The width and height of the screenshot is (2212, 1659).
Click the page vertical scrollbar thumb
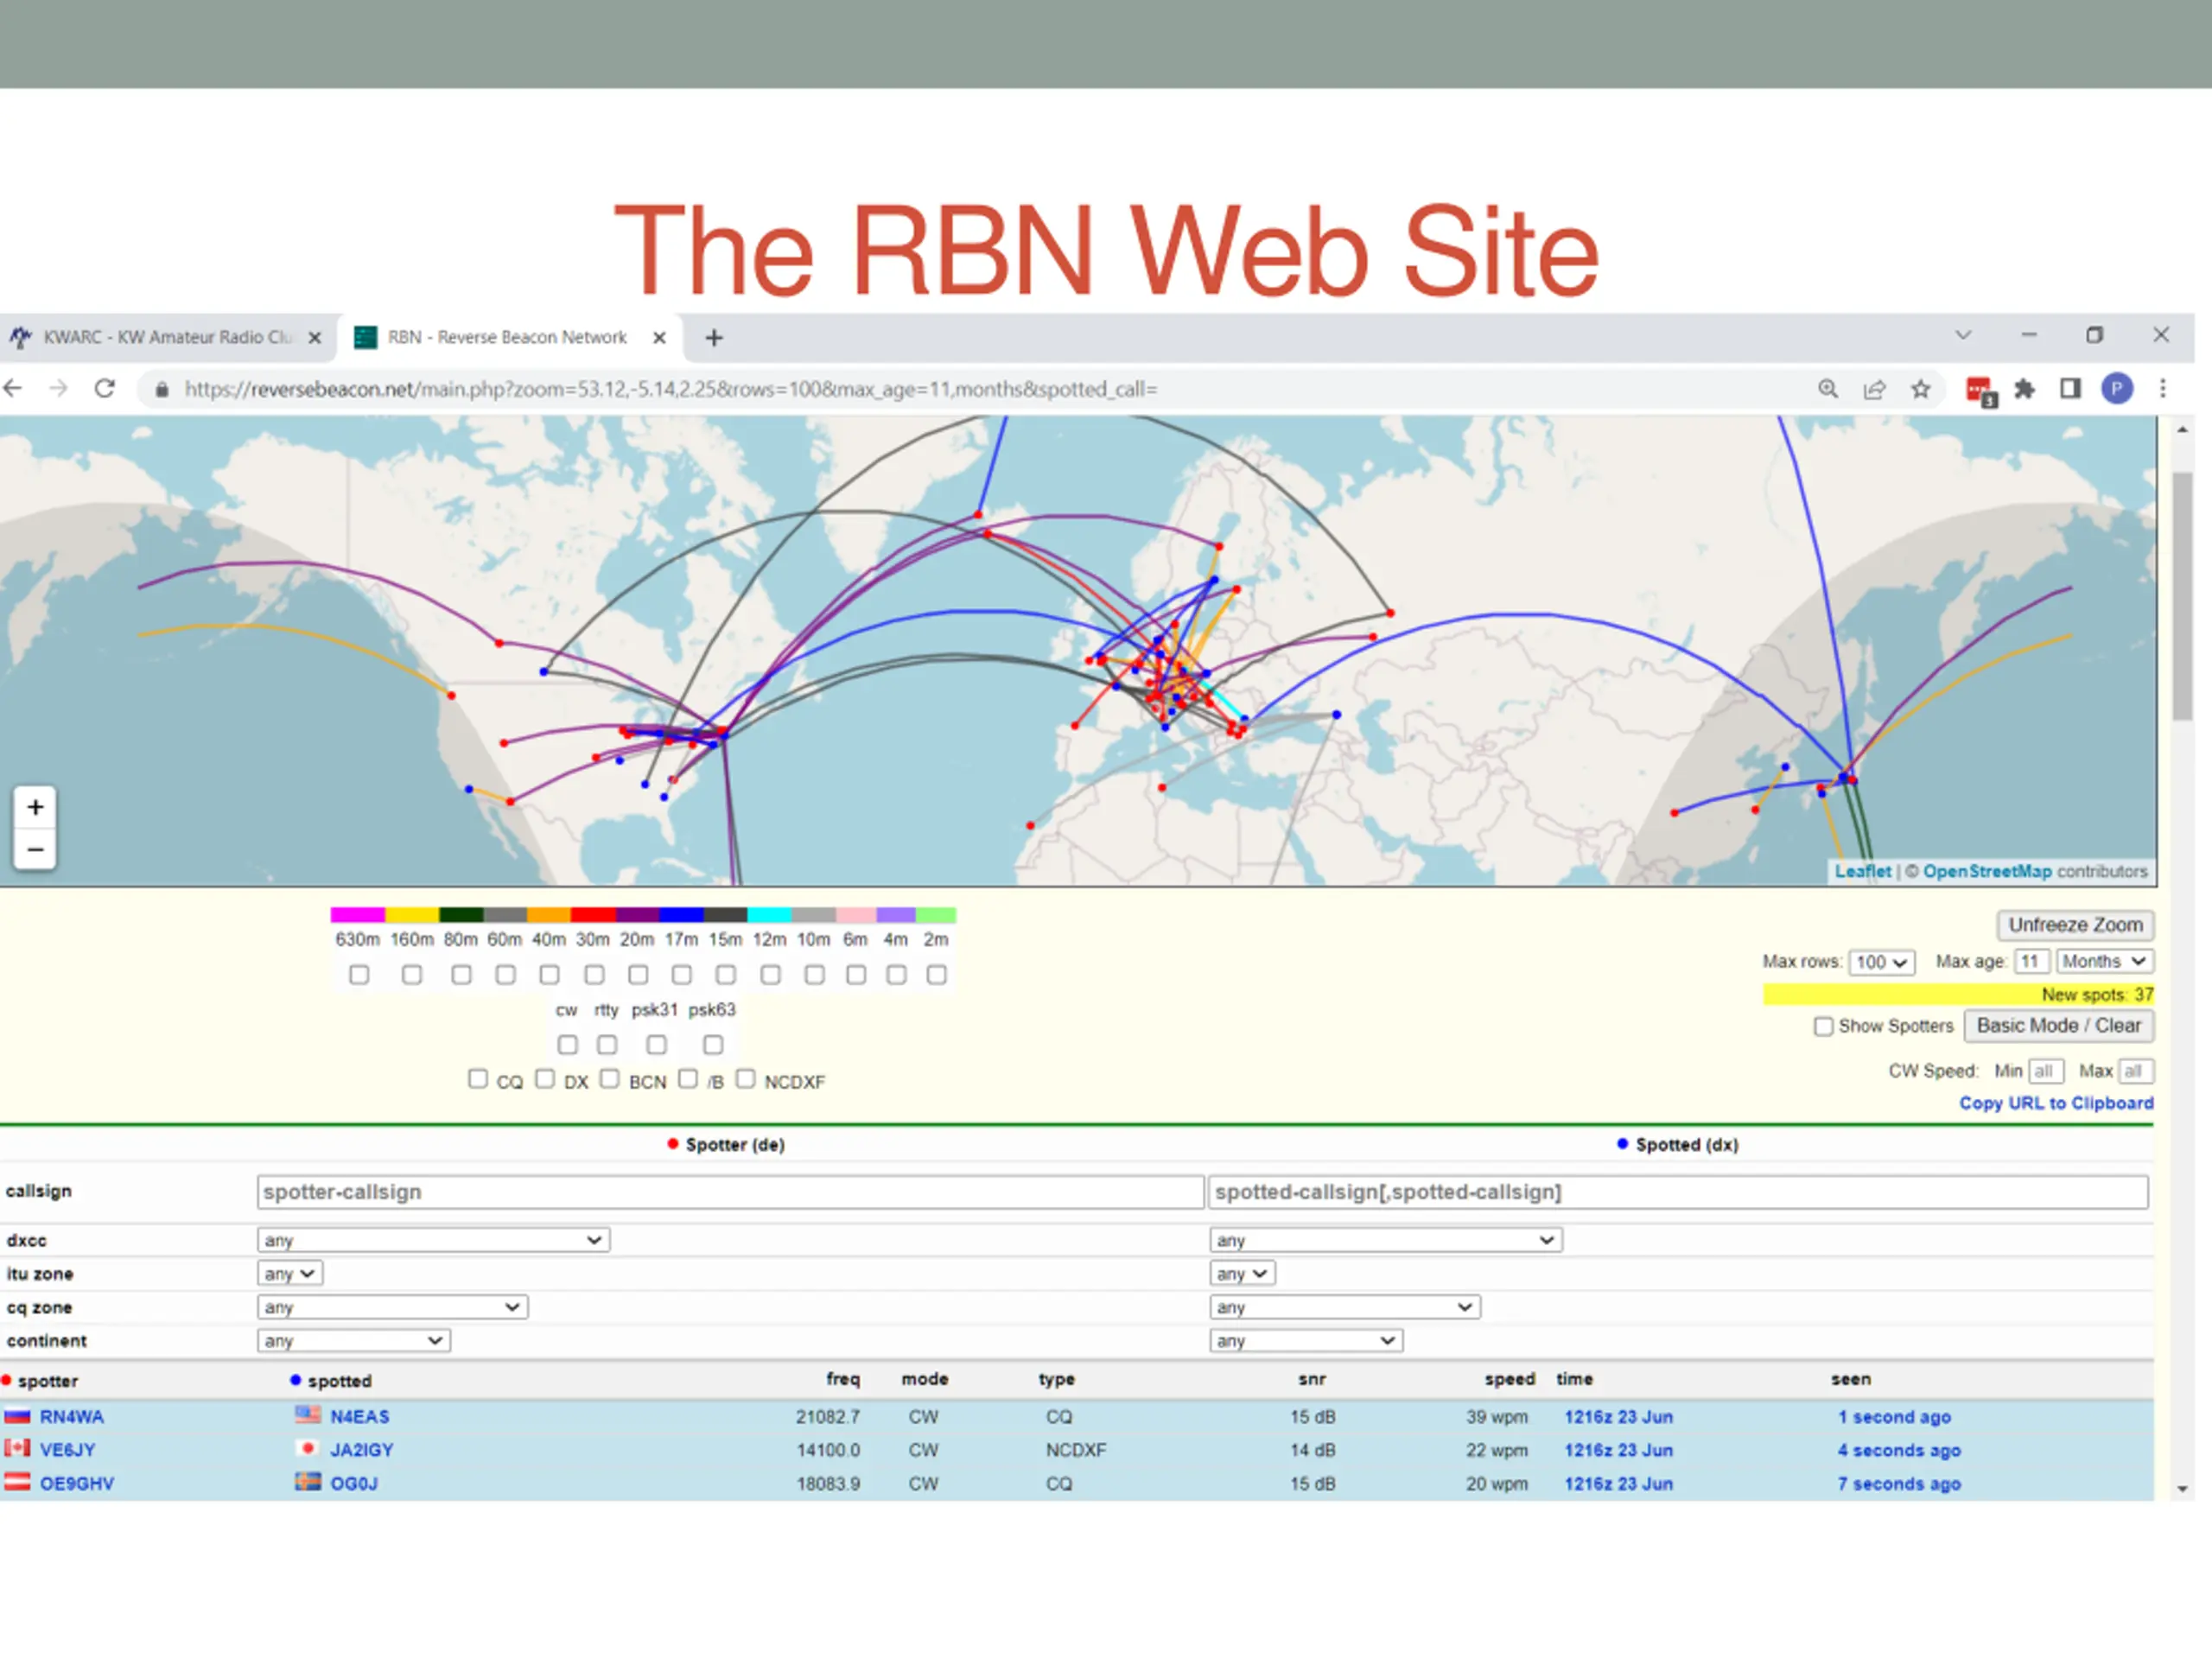coord(2182,597)
